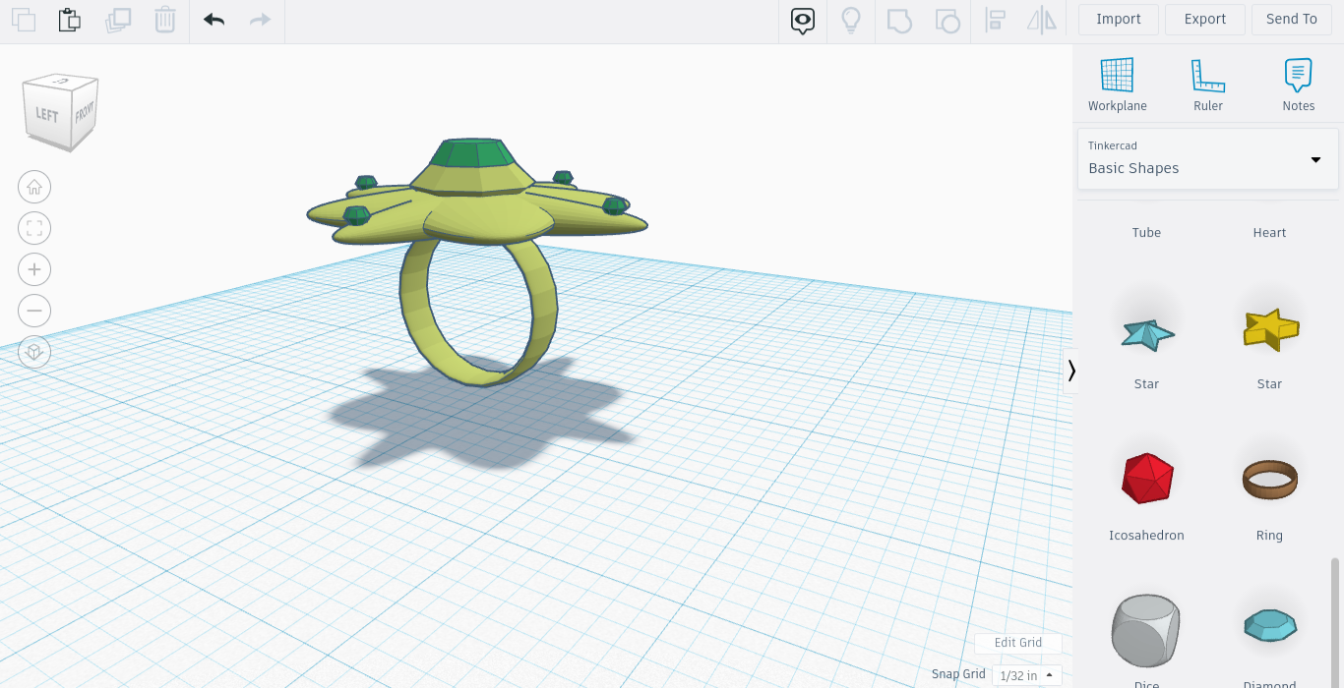Collapse the shapes panel with chevron
Viewport: 1344px width, 688px height.
[x=1071, y=371]
